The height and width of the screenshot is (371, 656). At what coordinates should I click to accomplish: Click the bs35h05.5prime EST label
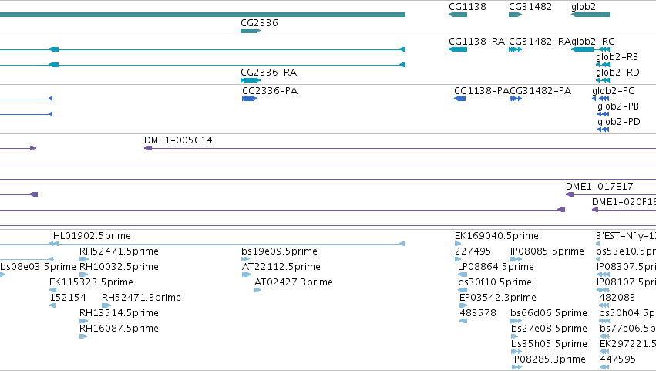tap(550, 344)
